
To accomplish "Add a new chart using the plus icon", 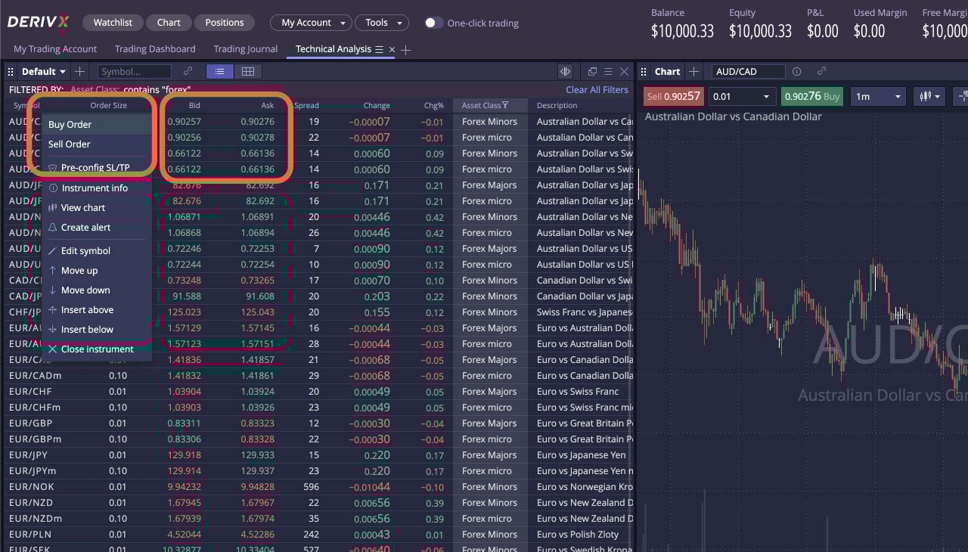I will [x=694, y=71].
